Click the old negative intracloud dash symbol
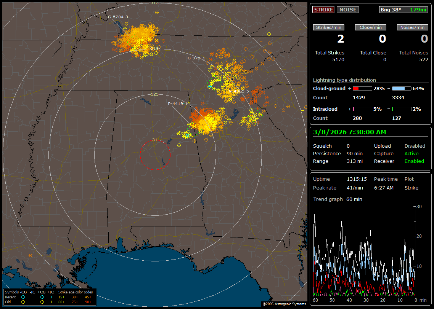The image size is (434, 309). pyautogui.click(x=32, y=302)
